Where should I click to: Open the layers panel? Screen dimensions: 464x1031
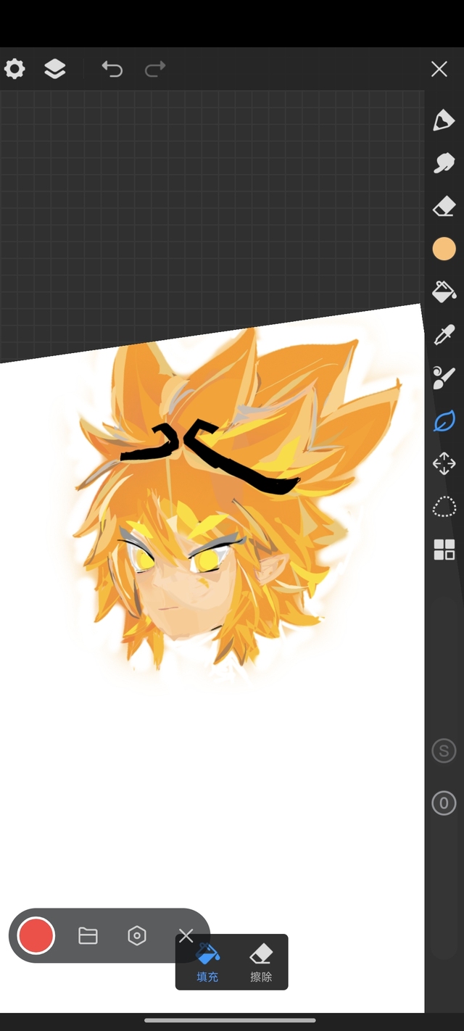pos(55,69)
